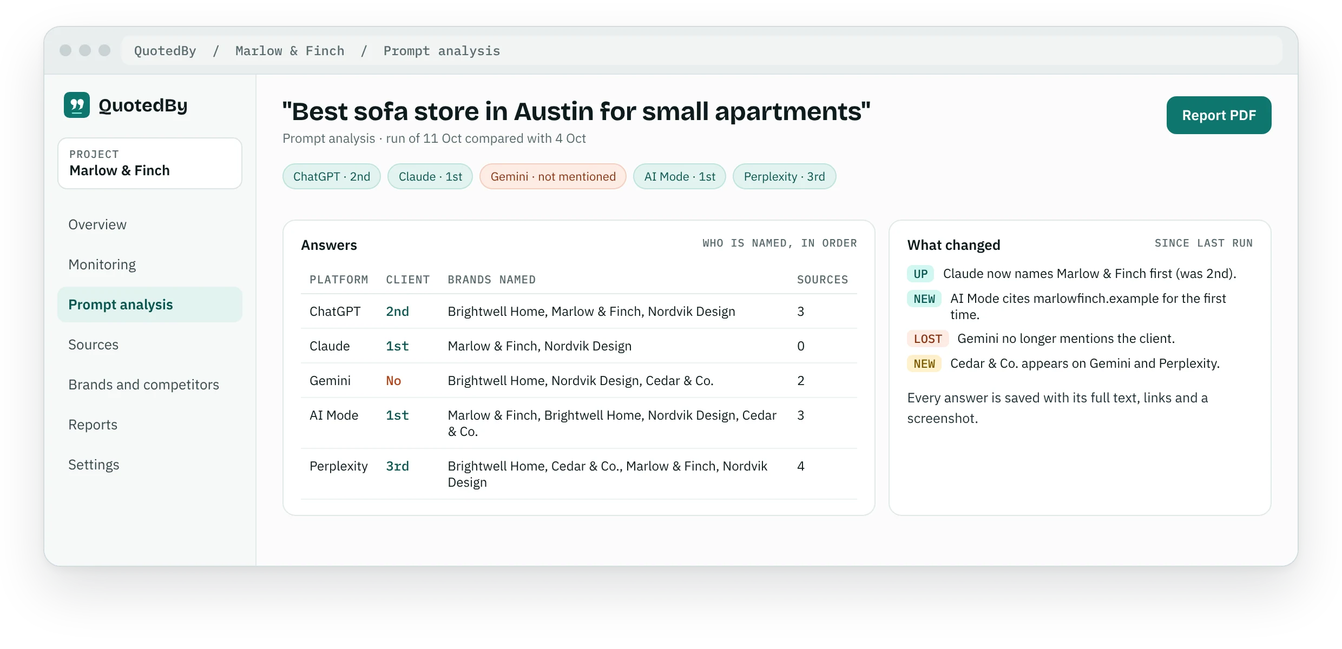Click the prompt title 'Best sofa store in Austin'
The width and height of the screenshot is (1342, 649).
click(x=576, y=111)
